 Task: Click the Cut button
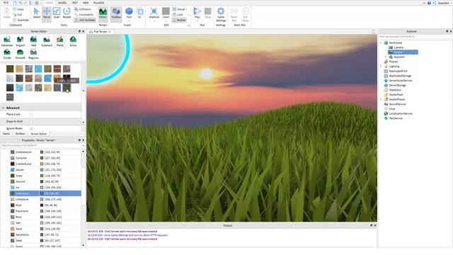pos(18,14)
